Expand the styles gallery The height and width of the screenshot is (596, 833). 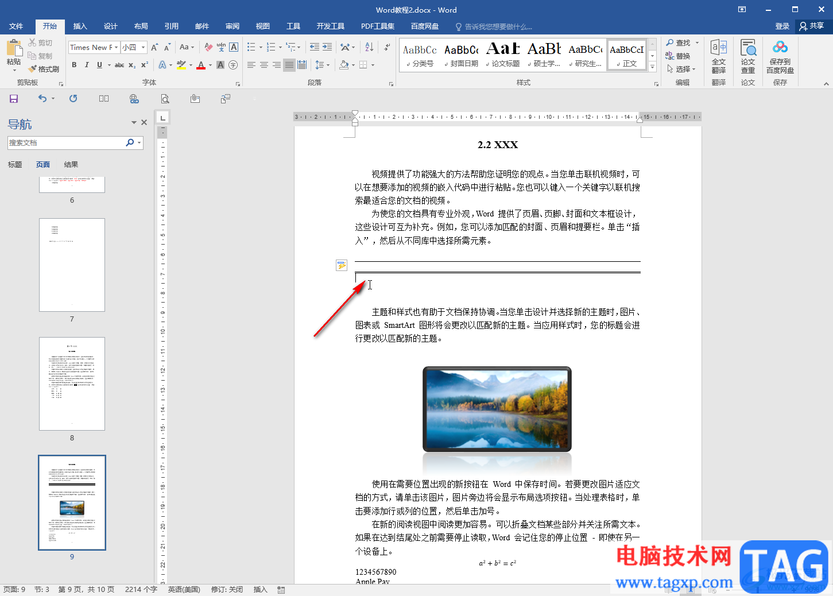[652, 67]
